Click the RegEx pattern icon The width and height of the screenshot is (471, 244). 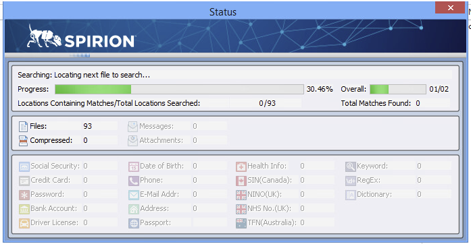coord(351,181)
